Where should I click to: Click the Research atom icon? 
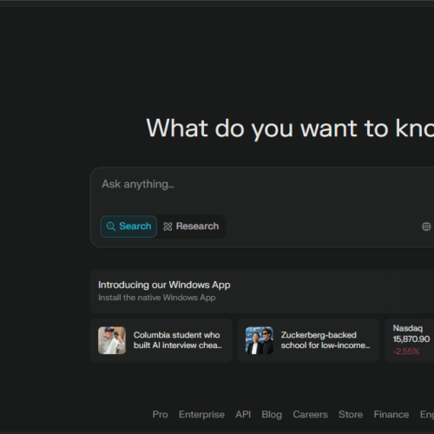click(168, 227)
